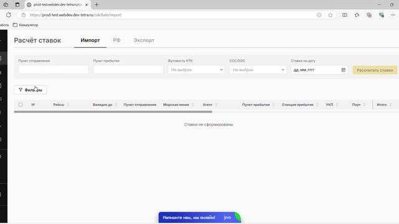Click the Пункт прибытия input field
The width and height of the screenshot is (399, 224).
tap(128, 70)
